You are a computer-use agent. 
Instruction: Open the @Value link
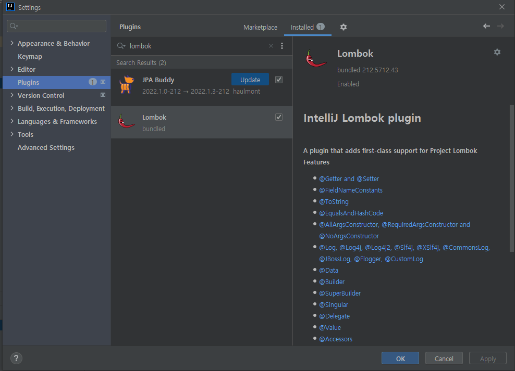(330, 328)
